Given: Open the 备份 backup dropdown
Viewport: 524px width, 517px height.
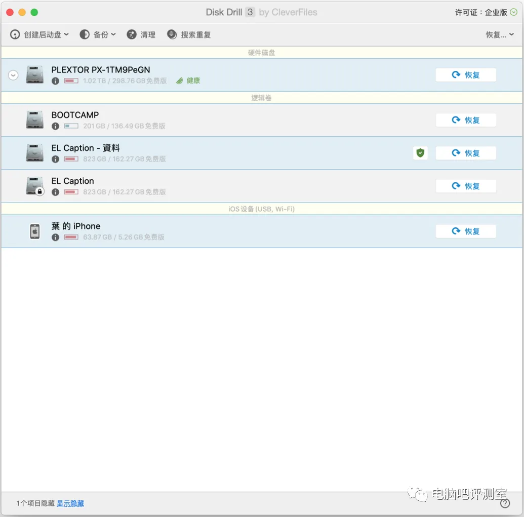Looking at the screenshot, I should pos(98,34).
